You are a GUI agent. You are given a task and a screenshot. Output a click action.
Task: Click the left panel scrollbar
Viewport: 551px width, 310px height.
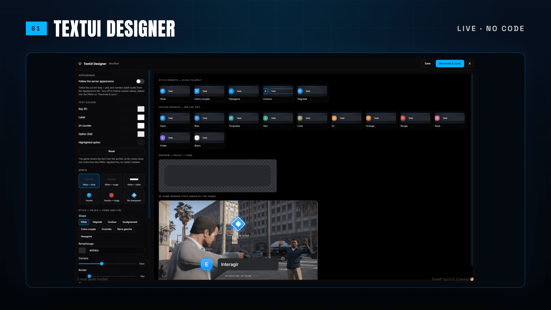[x=149, y=144]
